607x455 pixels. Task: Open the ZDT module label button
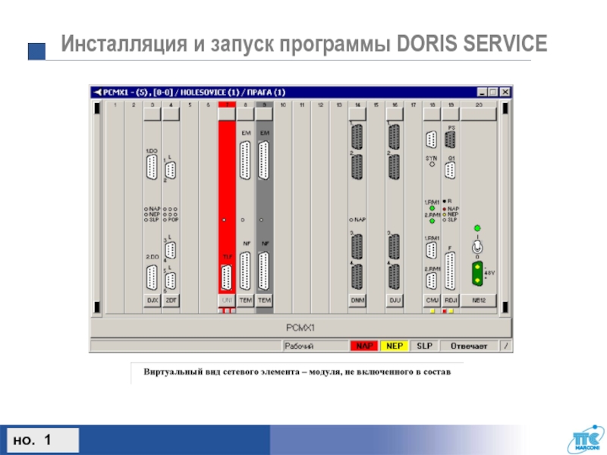coord(171,300)
